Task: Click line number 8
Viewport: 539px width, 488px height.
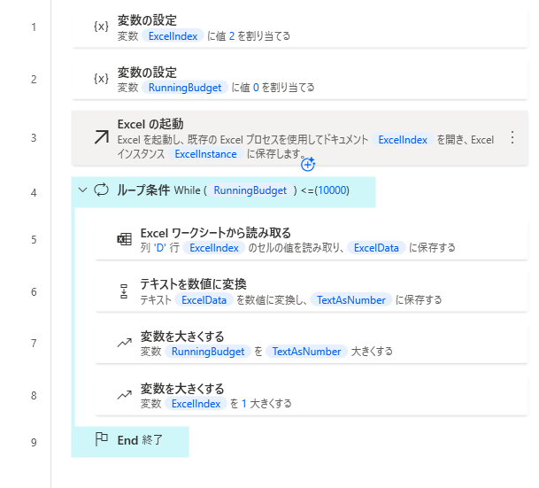Action: (34, 396)
